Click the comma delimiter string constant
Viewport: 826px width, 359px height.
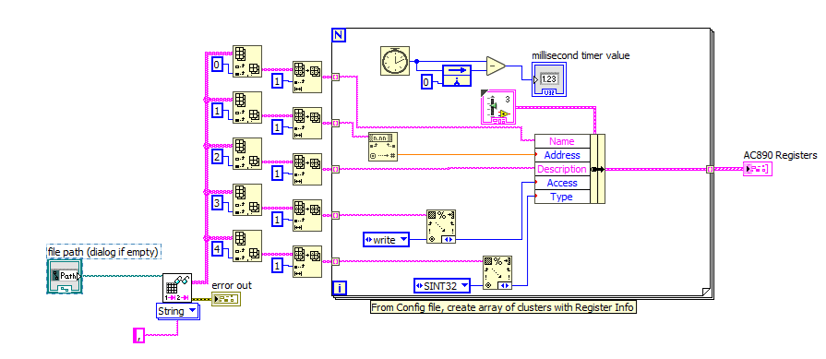(x=138, y=335)
